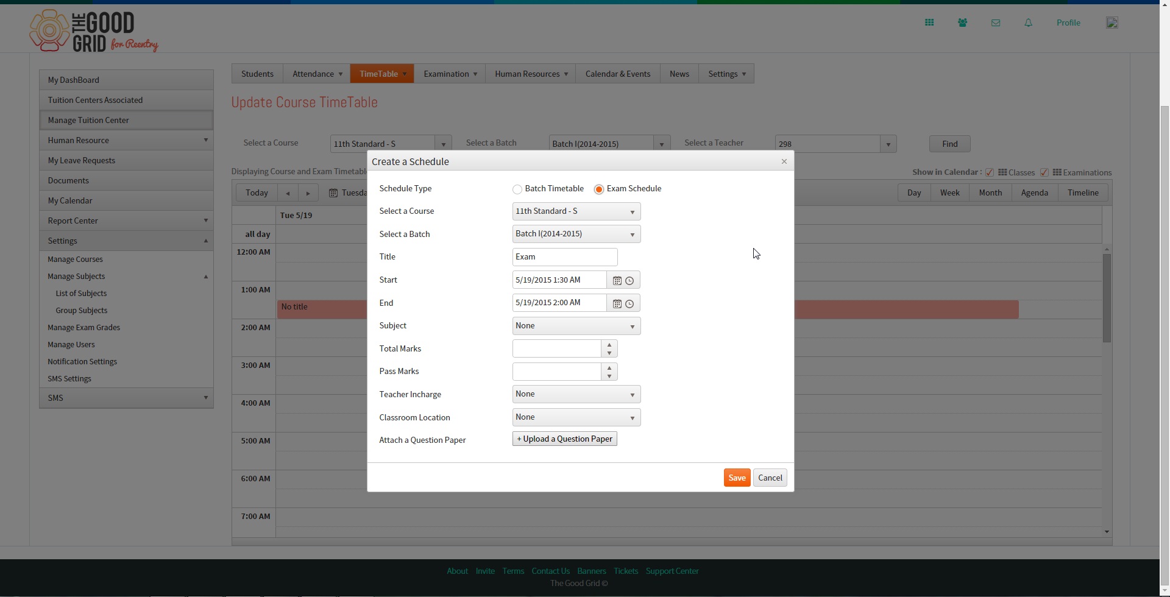Open the apps grid icon in header
The height and width of the screenshot is (597, 1170).
(x=929, y=23)
